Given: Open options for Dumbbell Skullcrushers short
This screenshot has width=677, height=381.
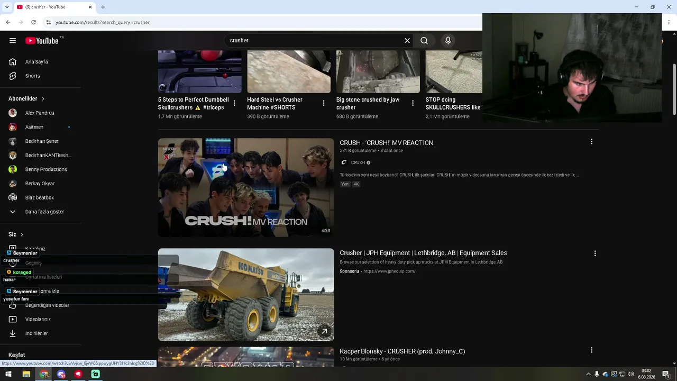Looking at the screenshot, I should click(234, 103).
